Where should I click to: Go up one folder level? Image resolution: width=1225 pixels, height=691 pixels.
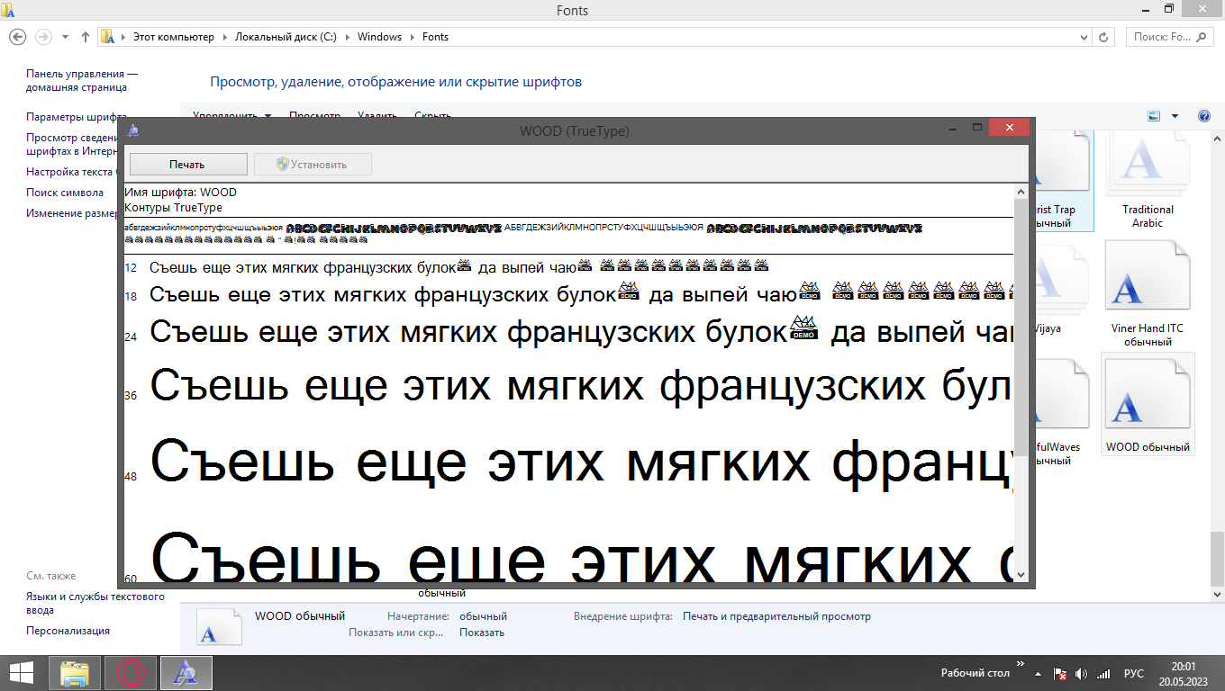[86, 37]
